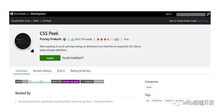Select the Overview tab
The image size is (221, 112).
pyautogui.click(x=21, y=71)
